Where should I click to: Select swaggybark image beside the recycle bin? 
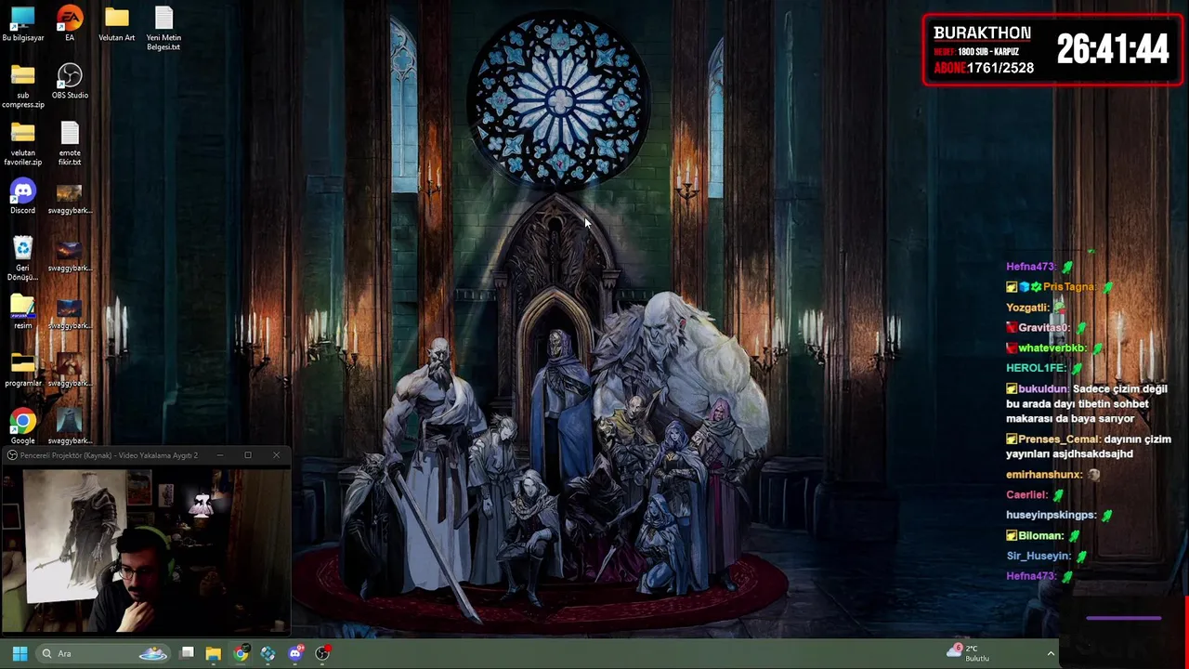point(70,255)
